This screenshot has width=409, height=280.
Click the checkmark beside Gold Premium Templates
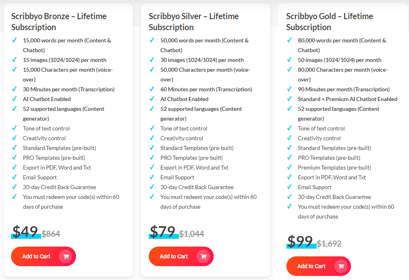(289, 168)
